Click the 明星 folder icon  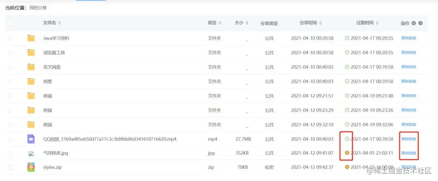coord(31,81)
